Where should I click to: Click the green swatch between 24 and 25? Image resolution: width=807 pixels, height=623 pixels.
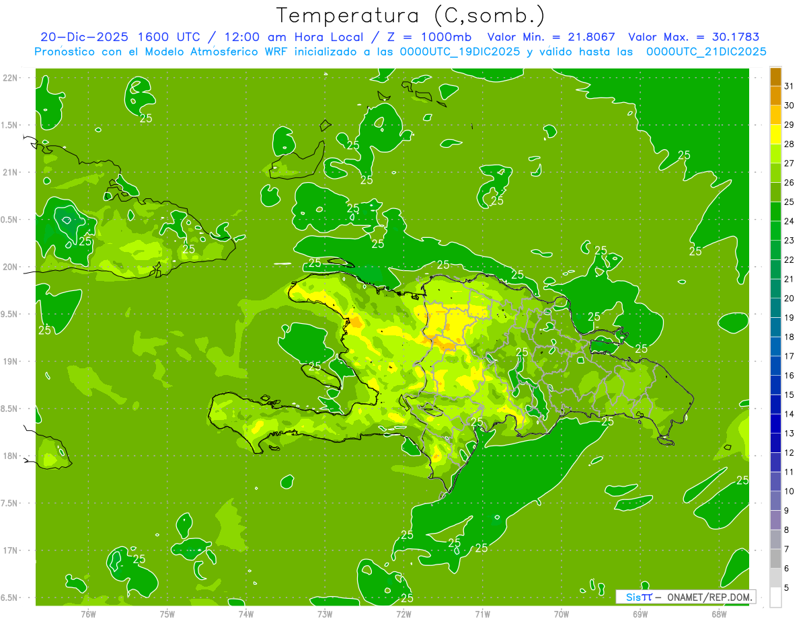pos(775,211)
